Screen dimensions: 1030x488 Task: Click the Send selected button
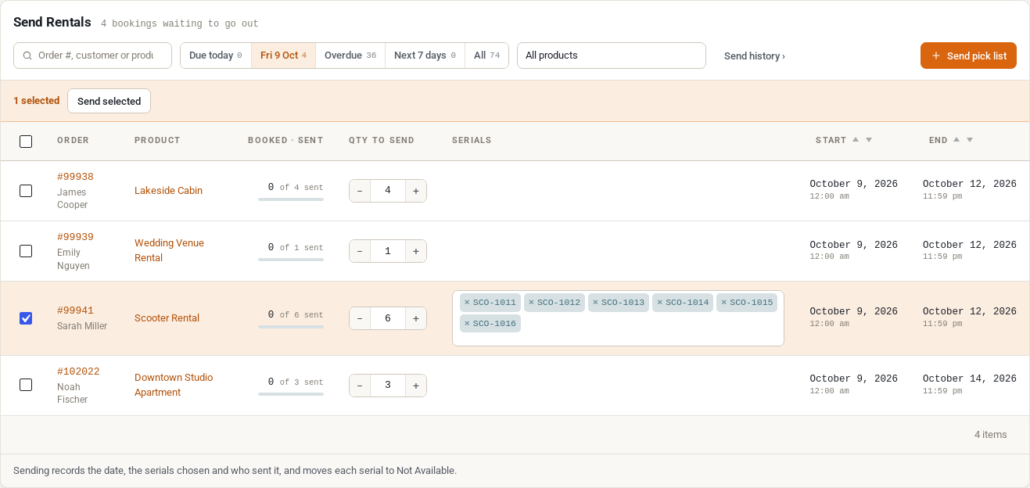point(109,101)
